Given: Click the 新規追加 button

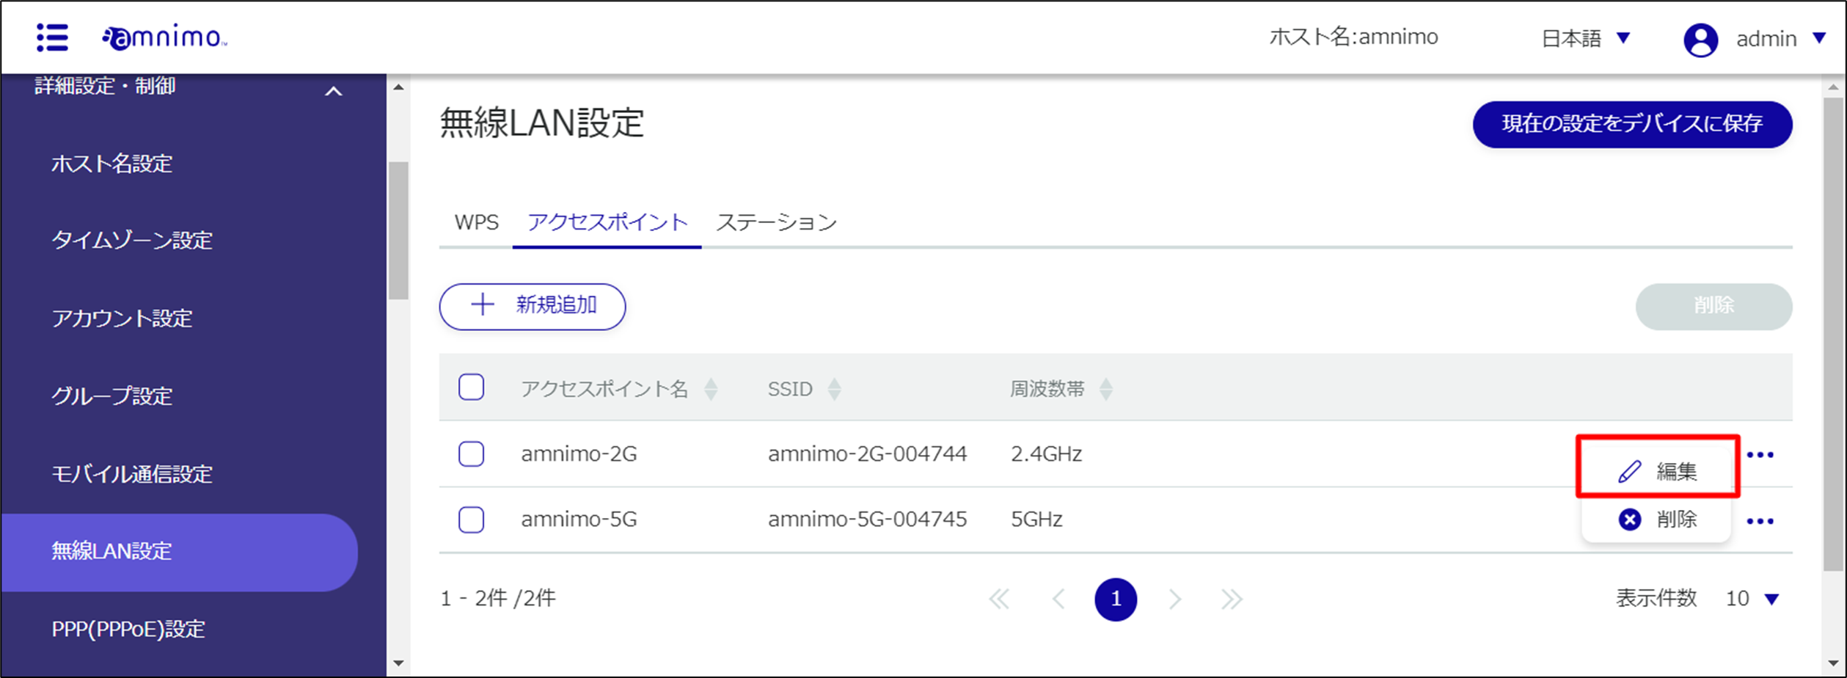Looking at the screenshot, I should click(533, 306).
